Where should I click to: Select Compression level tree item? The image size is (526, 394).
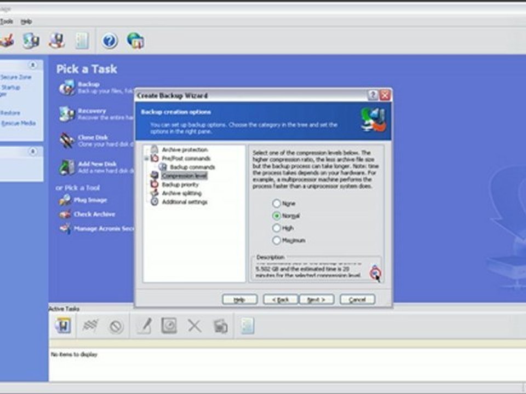(x=184, y=176)
